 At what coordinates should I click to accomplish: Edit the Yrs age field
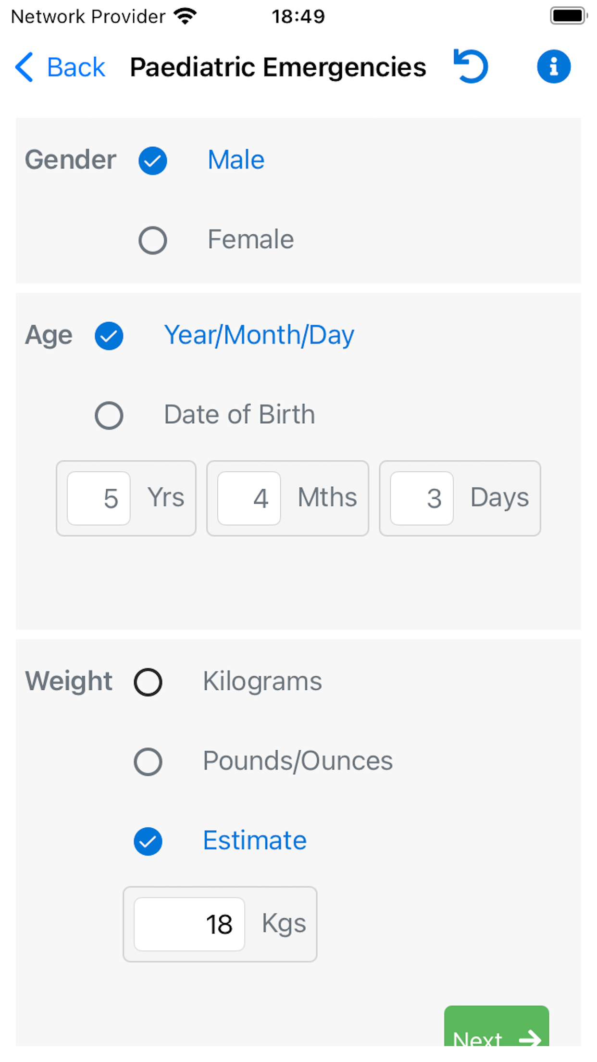tap(99, 498)
